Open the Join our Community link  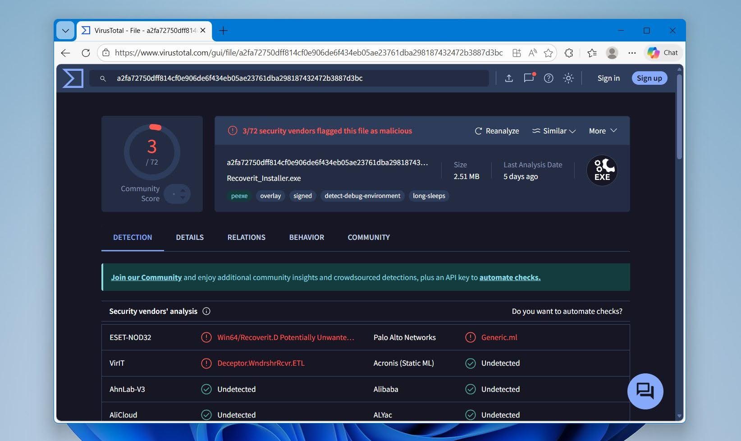[146, 277]
